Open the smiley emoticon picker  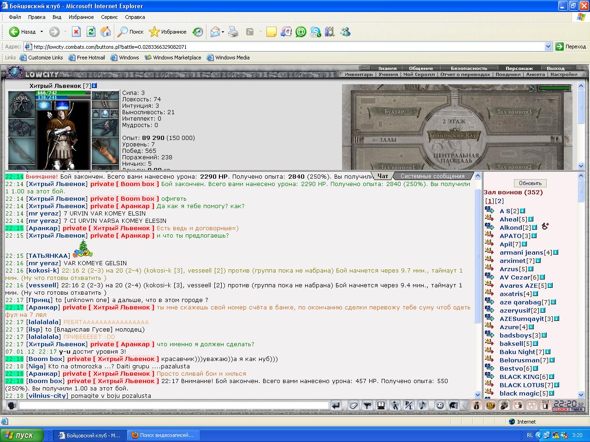tap(440, 406)
